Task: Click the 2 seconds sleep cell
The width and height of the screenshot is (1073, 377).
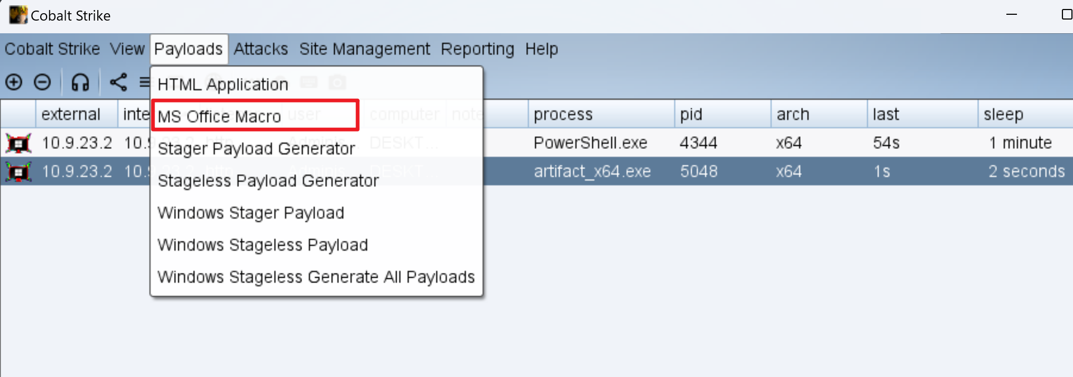Action: pyautogui.click(x=1026, y=172)
